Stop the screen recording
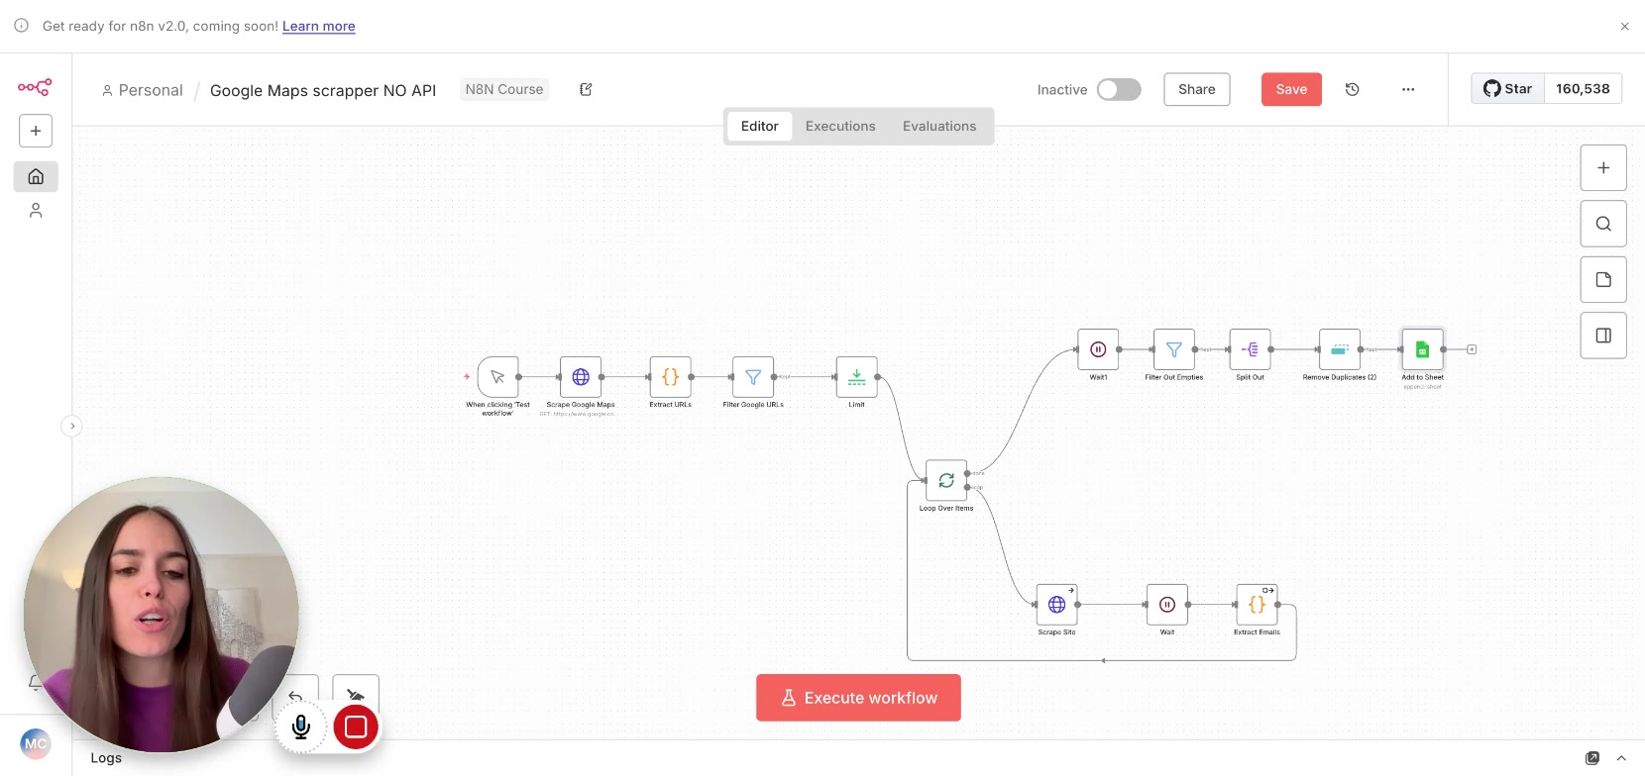1645x776 pixels. pos(356,727)
